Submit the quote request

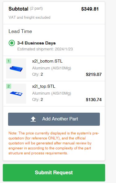(54, 173)
